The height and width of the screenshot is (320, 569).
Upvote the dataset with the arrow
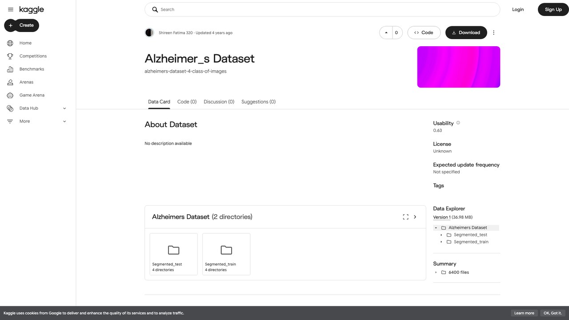point(386,32)
